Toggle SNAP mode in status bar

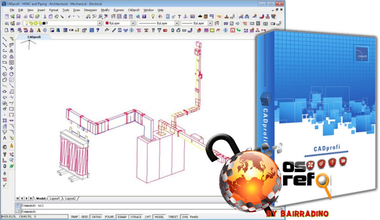74,217
